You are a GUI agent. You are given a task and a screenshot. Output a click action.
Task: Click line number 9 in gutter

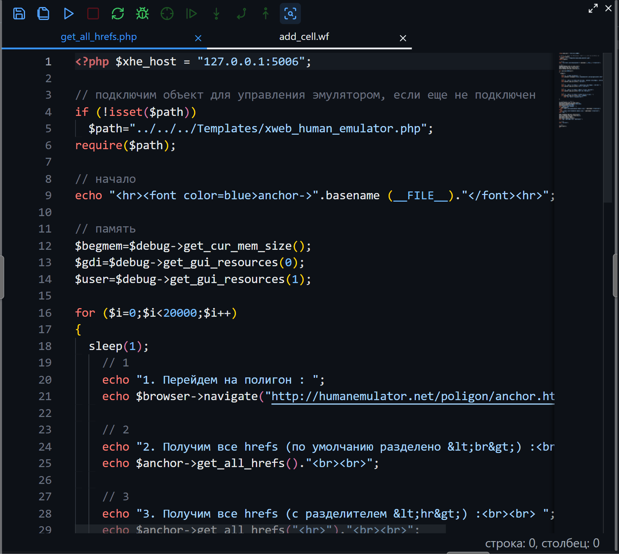click(x=48, y=195)
